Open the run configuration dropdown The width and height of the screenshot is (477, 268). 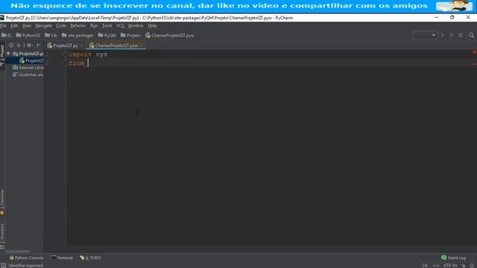[x=425, y=35]
